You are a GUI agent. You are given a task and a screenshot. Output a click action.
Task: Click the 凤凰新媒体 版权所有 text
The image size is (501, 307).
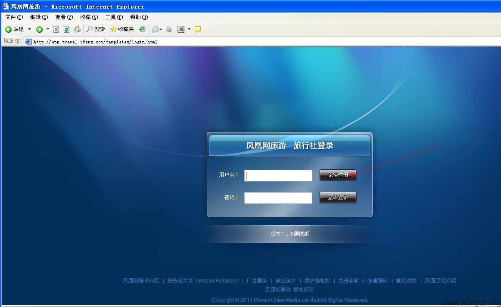(x=289, y=289)
